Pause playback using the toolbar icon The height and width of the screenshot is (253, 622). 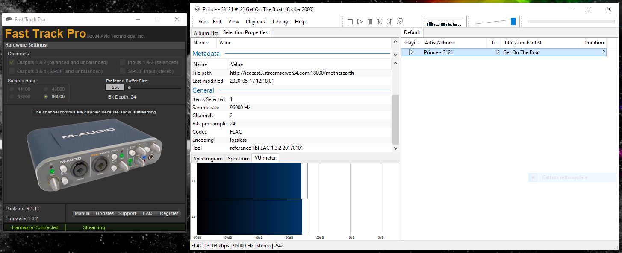tap(370, 22)
